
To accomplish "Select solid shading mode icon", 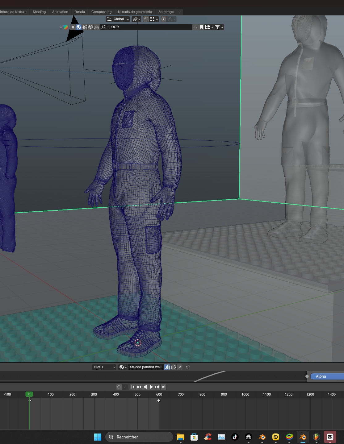I will [x=79, y=27].
